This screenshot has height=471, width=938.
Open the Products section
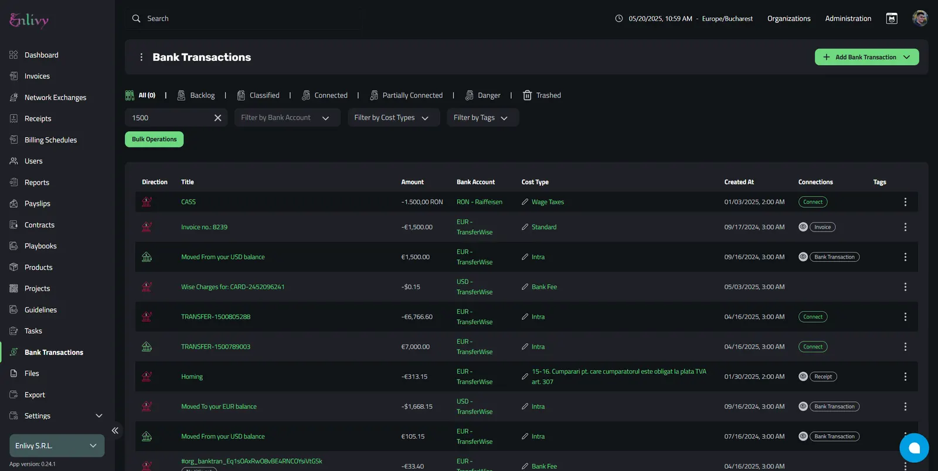tap(38, 267)
